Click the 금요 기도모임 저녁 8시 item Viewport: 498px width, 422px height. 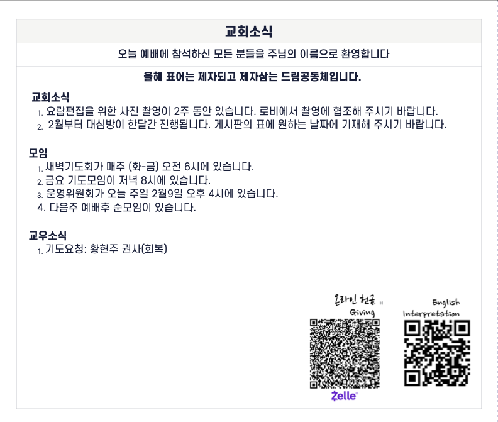(x=128, y=180)
